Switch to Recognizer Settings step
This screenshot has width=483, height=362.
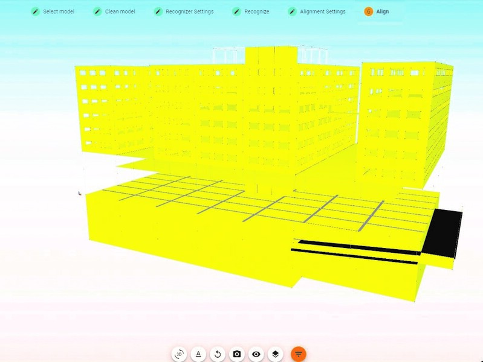[189, 11]
